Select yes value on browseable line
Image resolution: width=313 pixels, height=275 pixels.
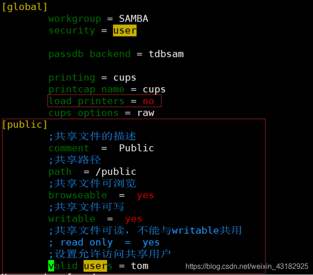(145, 195)
